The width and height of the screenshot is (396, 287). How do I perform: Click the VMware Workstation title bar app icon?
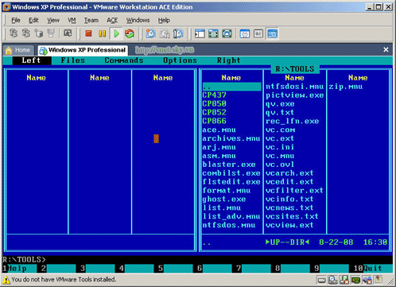6,7
